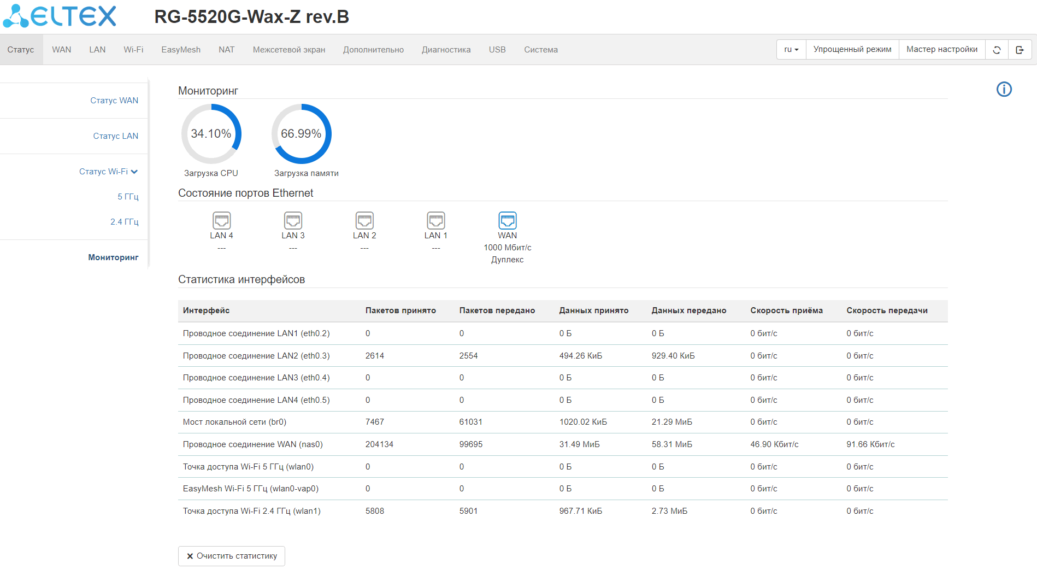Click the LAN 4 port icon
This screenshot has width=1037, height=569.
(221, 220)
